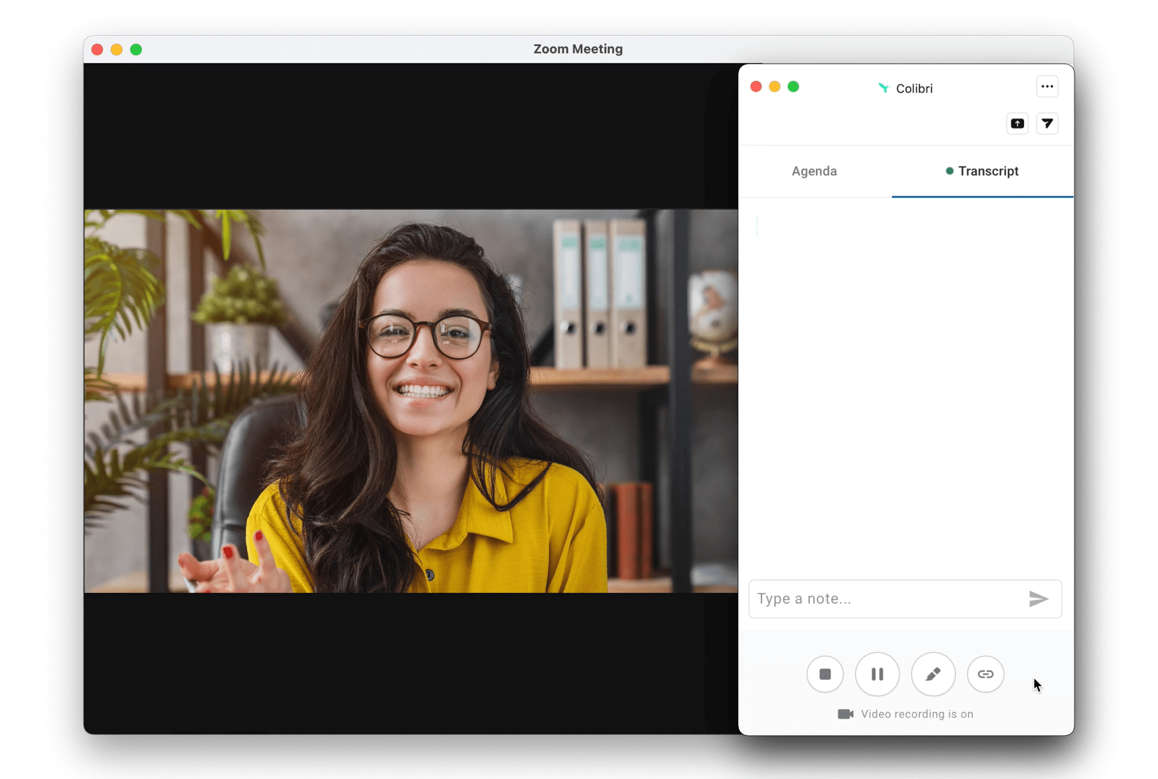The height and width of the screenshot is (779, 1158).
Task: Click the participant video in Zoom Meeting
Action: click(x=411, y=401)
